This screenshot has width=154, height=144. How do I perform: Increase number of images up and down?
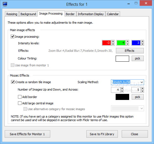122,88
